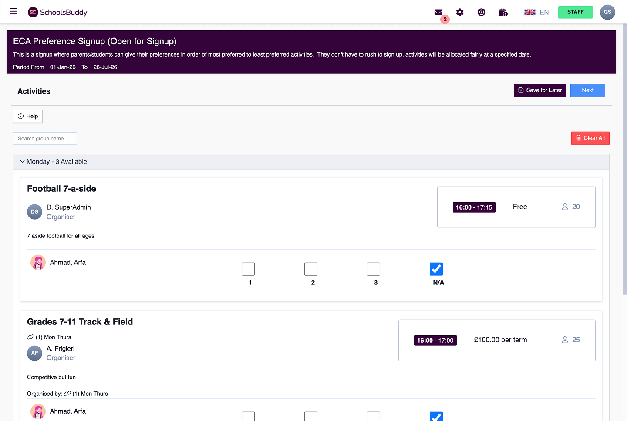Click the support lifebuoy icon
This screenshot has width=627, height=421.
(481, 12)
